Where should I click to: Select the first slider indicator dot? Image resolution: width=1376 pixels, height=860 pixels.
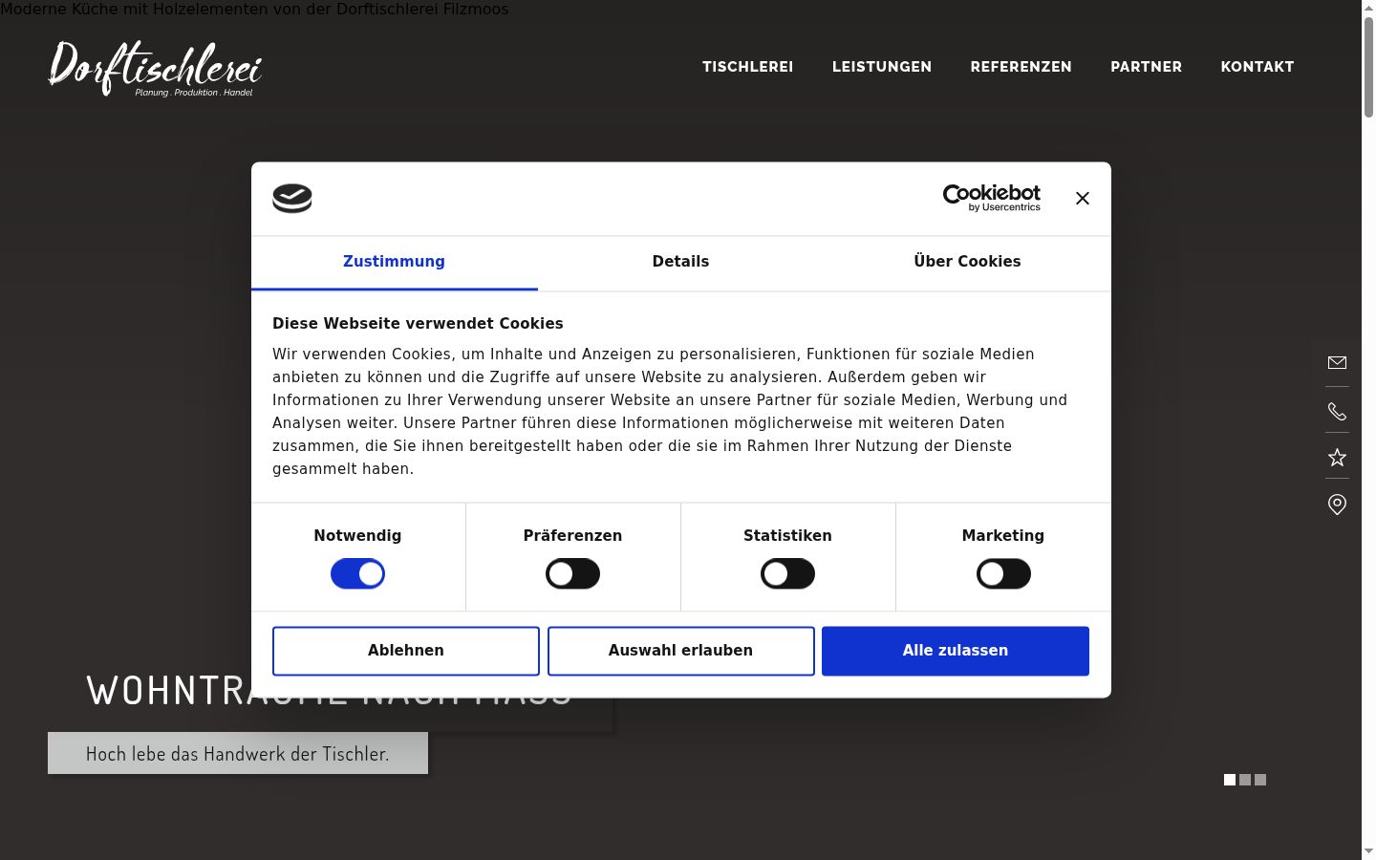pyautogui.click(x=1230, y=780)
